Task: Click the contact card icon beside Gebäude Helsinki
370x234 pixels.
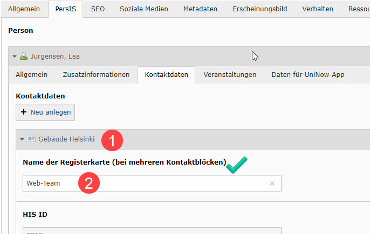Action: 32,139
